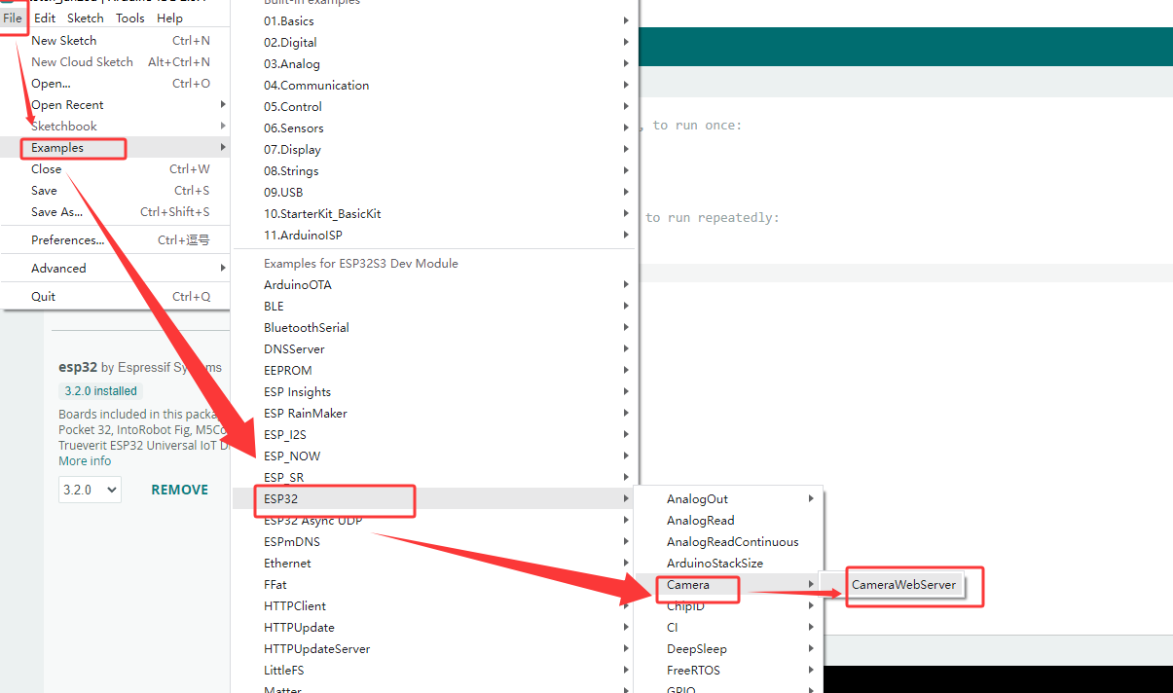Image resolution: width=1173 pixels, height=693 pixels.
Task: Open 05.Control examples submenu
Action: (434, 107)
